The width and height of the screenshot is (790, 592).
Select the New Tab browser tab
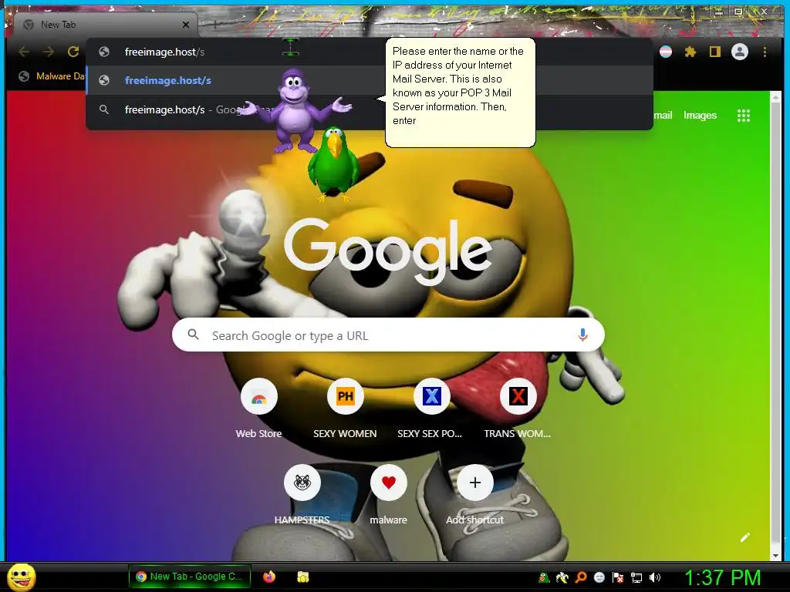(106, 24)
